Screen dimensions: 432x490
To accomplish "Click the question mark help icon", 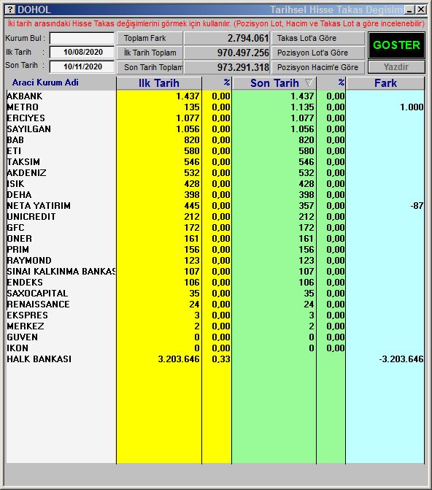I will [x=10, y=9].
